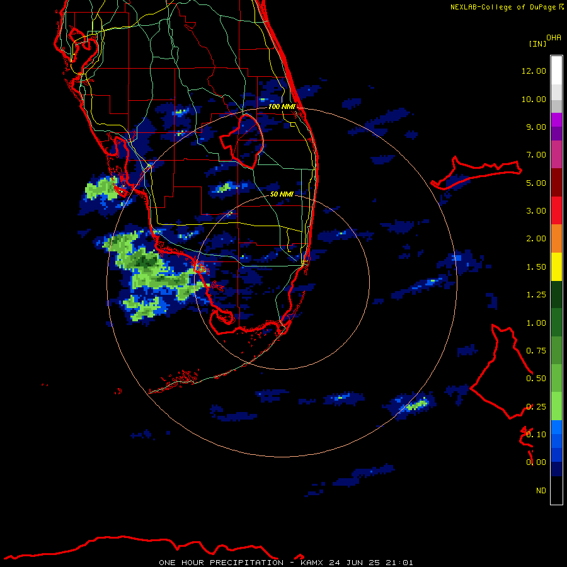Select the orange legend swatch
The width and height of the screenshot is (567, 567).
tap(556, 238)
